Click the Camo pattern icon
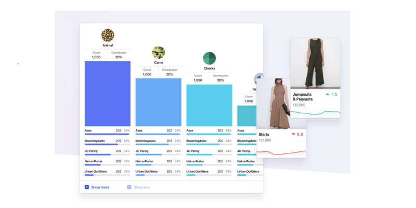This screenshot has width=416, height=208. coord(159,53)
